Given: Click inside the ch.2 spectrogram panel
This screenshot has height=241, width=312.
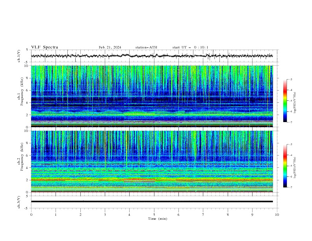Looking at the screenshot, I should (152, 161).
